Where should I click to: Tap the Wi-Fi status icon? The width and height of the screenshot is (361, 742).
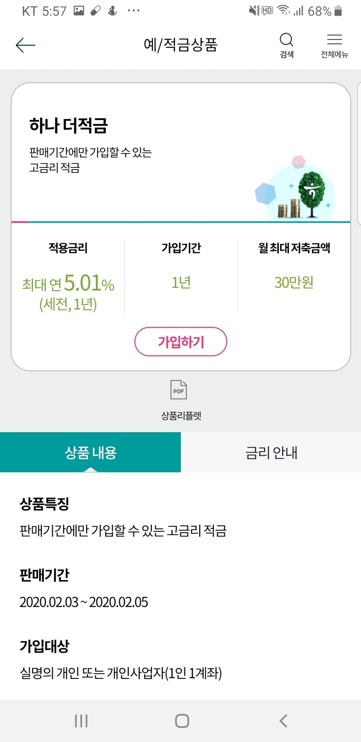click(x=284, y=10)
